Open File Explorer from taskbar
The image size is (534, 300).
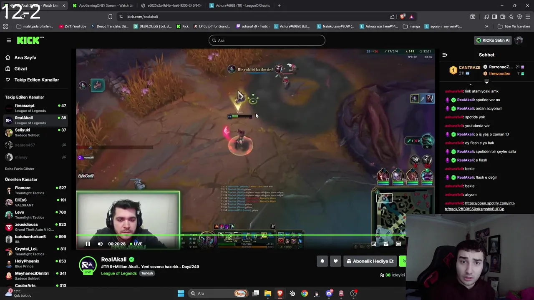click(268, 293)
